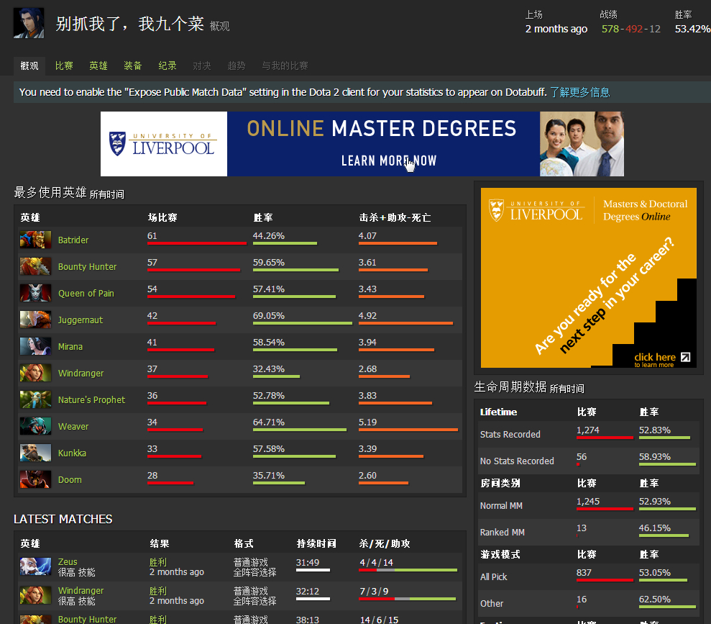The height and width of the screenshot is (624, 711).
Task: Open the Batrider hero portrait icon
Action: click(35, 240)
